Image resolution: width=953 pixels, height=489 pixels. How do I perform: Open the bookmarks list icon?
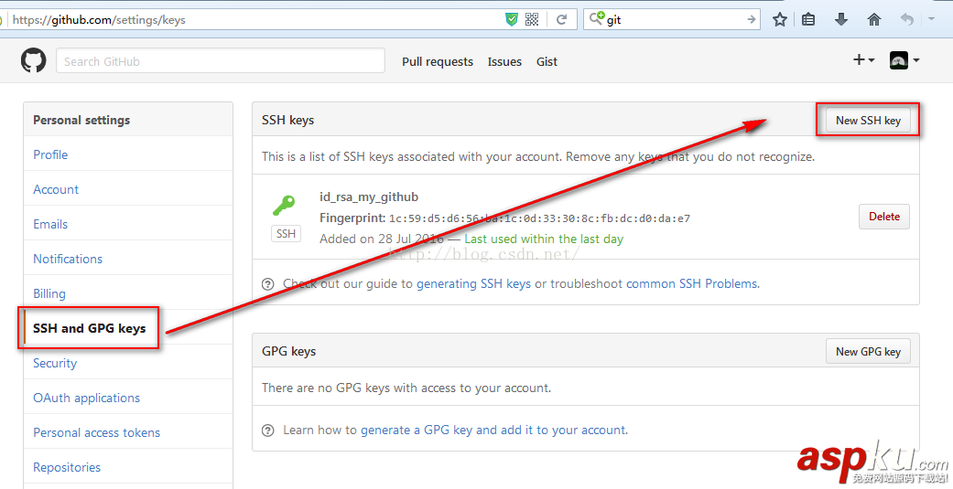pyautogui.click(x=808, y=19)
